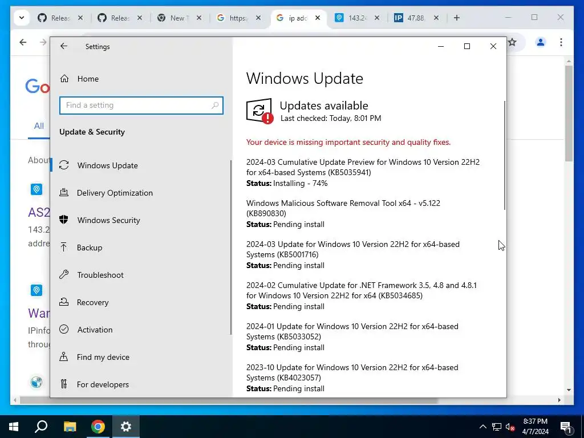Open Settings Home
Screen dimensions: 584x438
click(88, 79)
